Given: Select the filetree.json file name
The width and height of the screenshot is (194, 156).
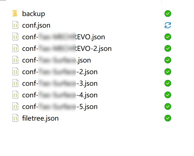Looking at the screenshot, I should tap(40, 118).
